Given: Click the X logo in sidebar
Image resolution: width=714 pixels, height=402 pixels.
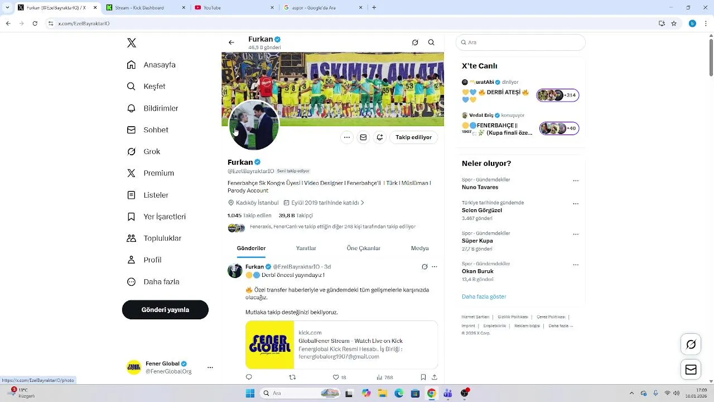Looking at the screenshot, I should tap(132, 43).
